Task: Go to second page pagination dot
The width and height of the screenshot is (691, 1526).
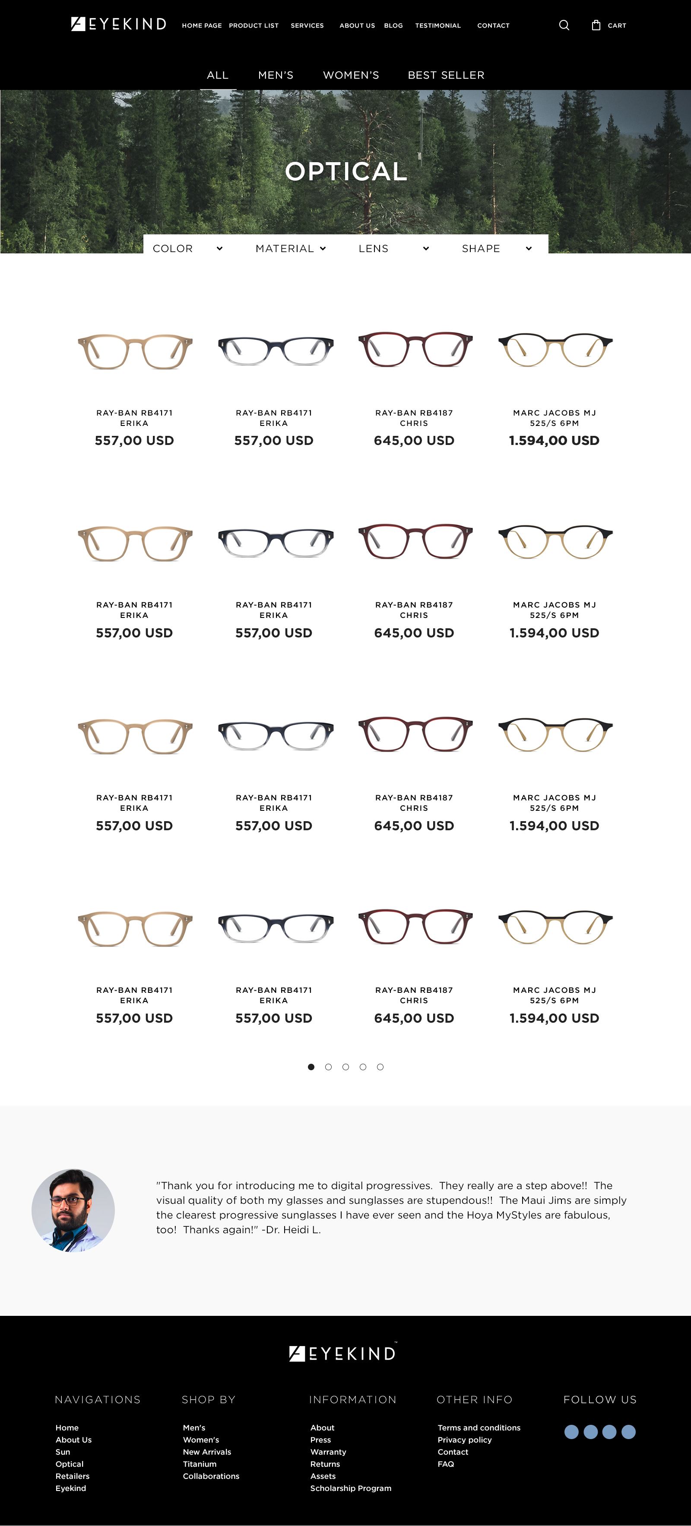Action: coord(328,1067)
